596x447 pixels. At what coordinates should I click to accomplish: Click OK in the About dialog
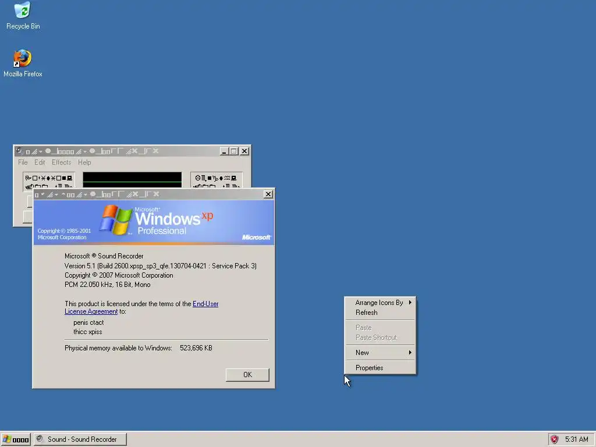coord(247,375)
